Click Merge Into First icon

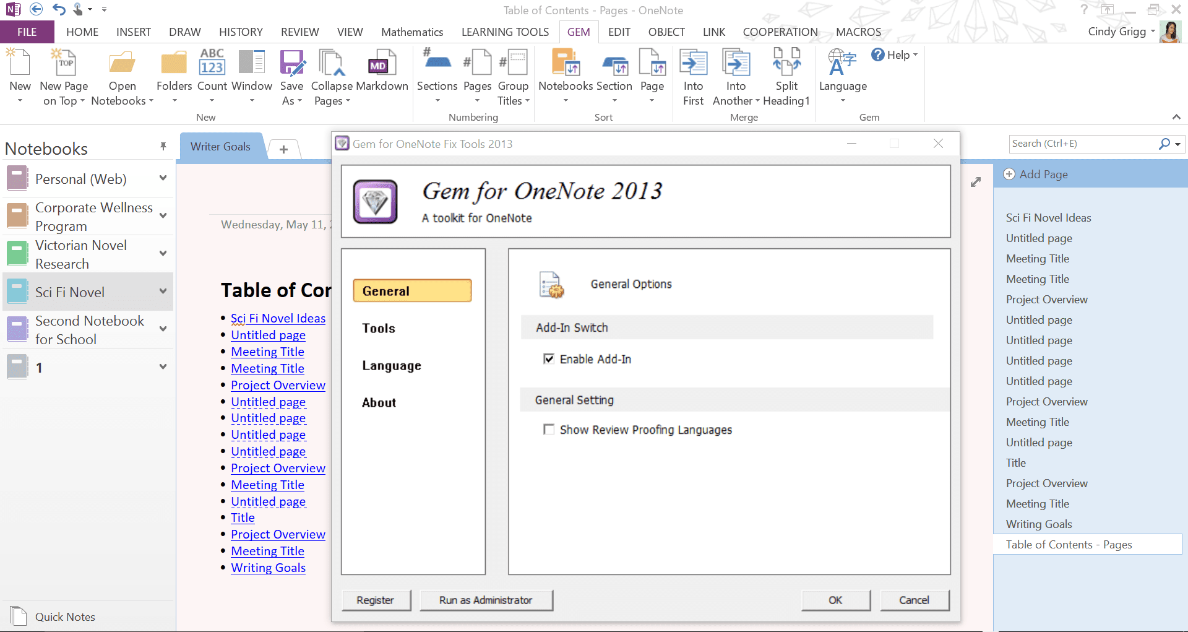(x=693, y=63)
